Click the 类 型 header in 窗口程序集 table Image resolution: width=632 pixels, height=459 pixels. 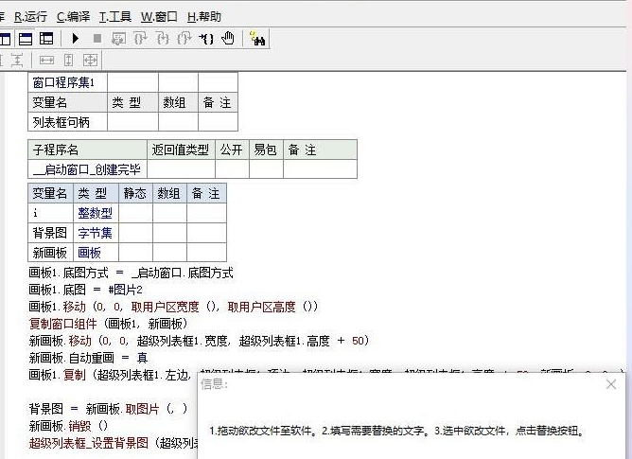point(133,102)
